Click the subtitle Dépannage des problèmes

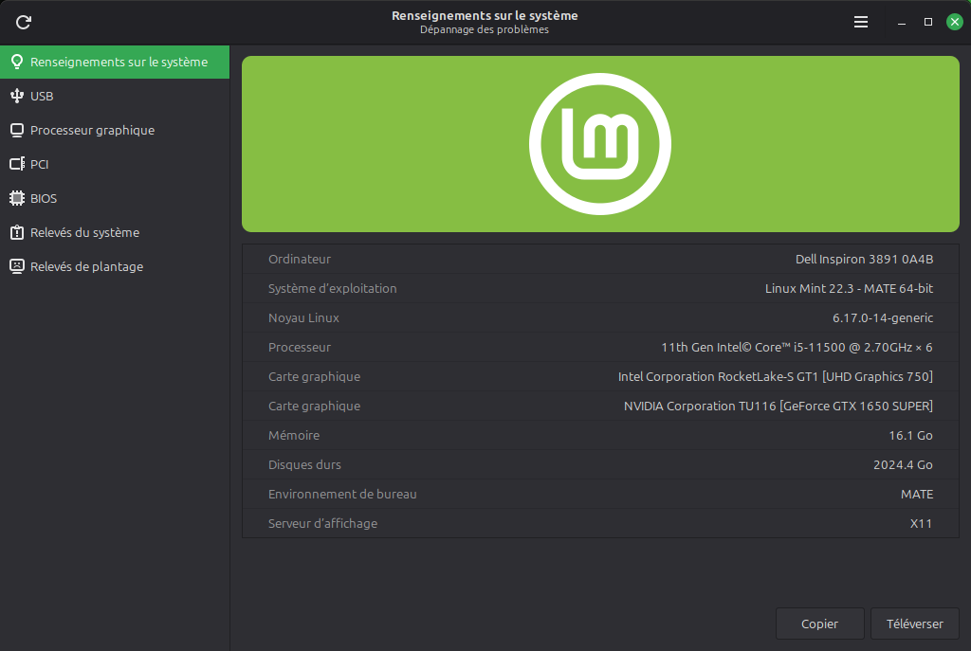point(485,29)
